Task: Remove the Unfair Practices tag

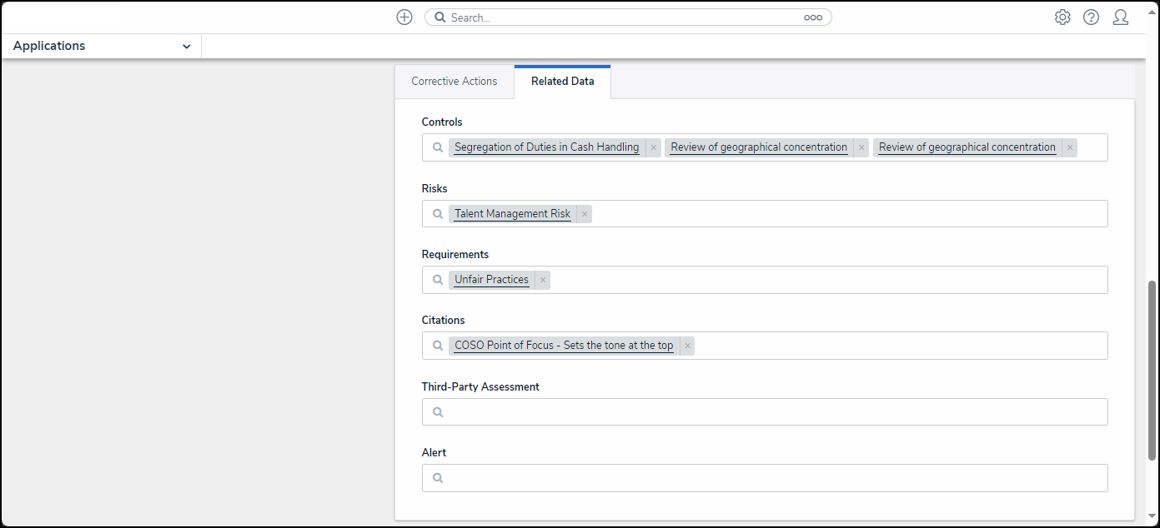Action: click(x=543, y=280)
